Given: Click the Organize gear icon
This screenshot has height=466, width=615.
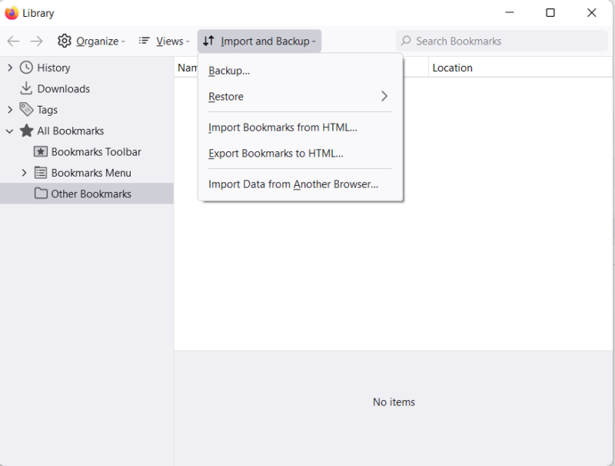Looking at the screenshot, I should 65,41.
